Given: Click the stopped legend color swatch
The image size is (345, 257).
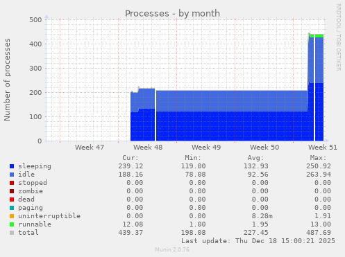Looking at the screenshot, I should [12, 183].
